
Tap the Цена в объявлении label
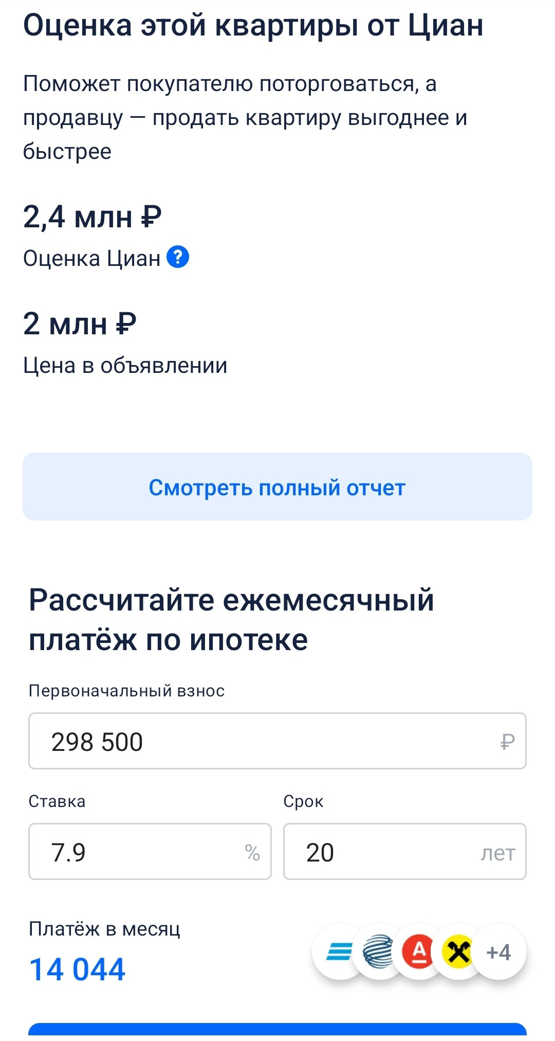pos(125,366)
